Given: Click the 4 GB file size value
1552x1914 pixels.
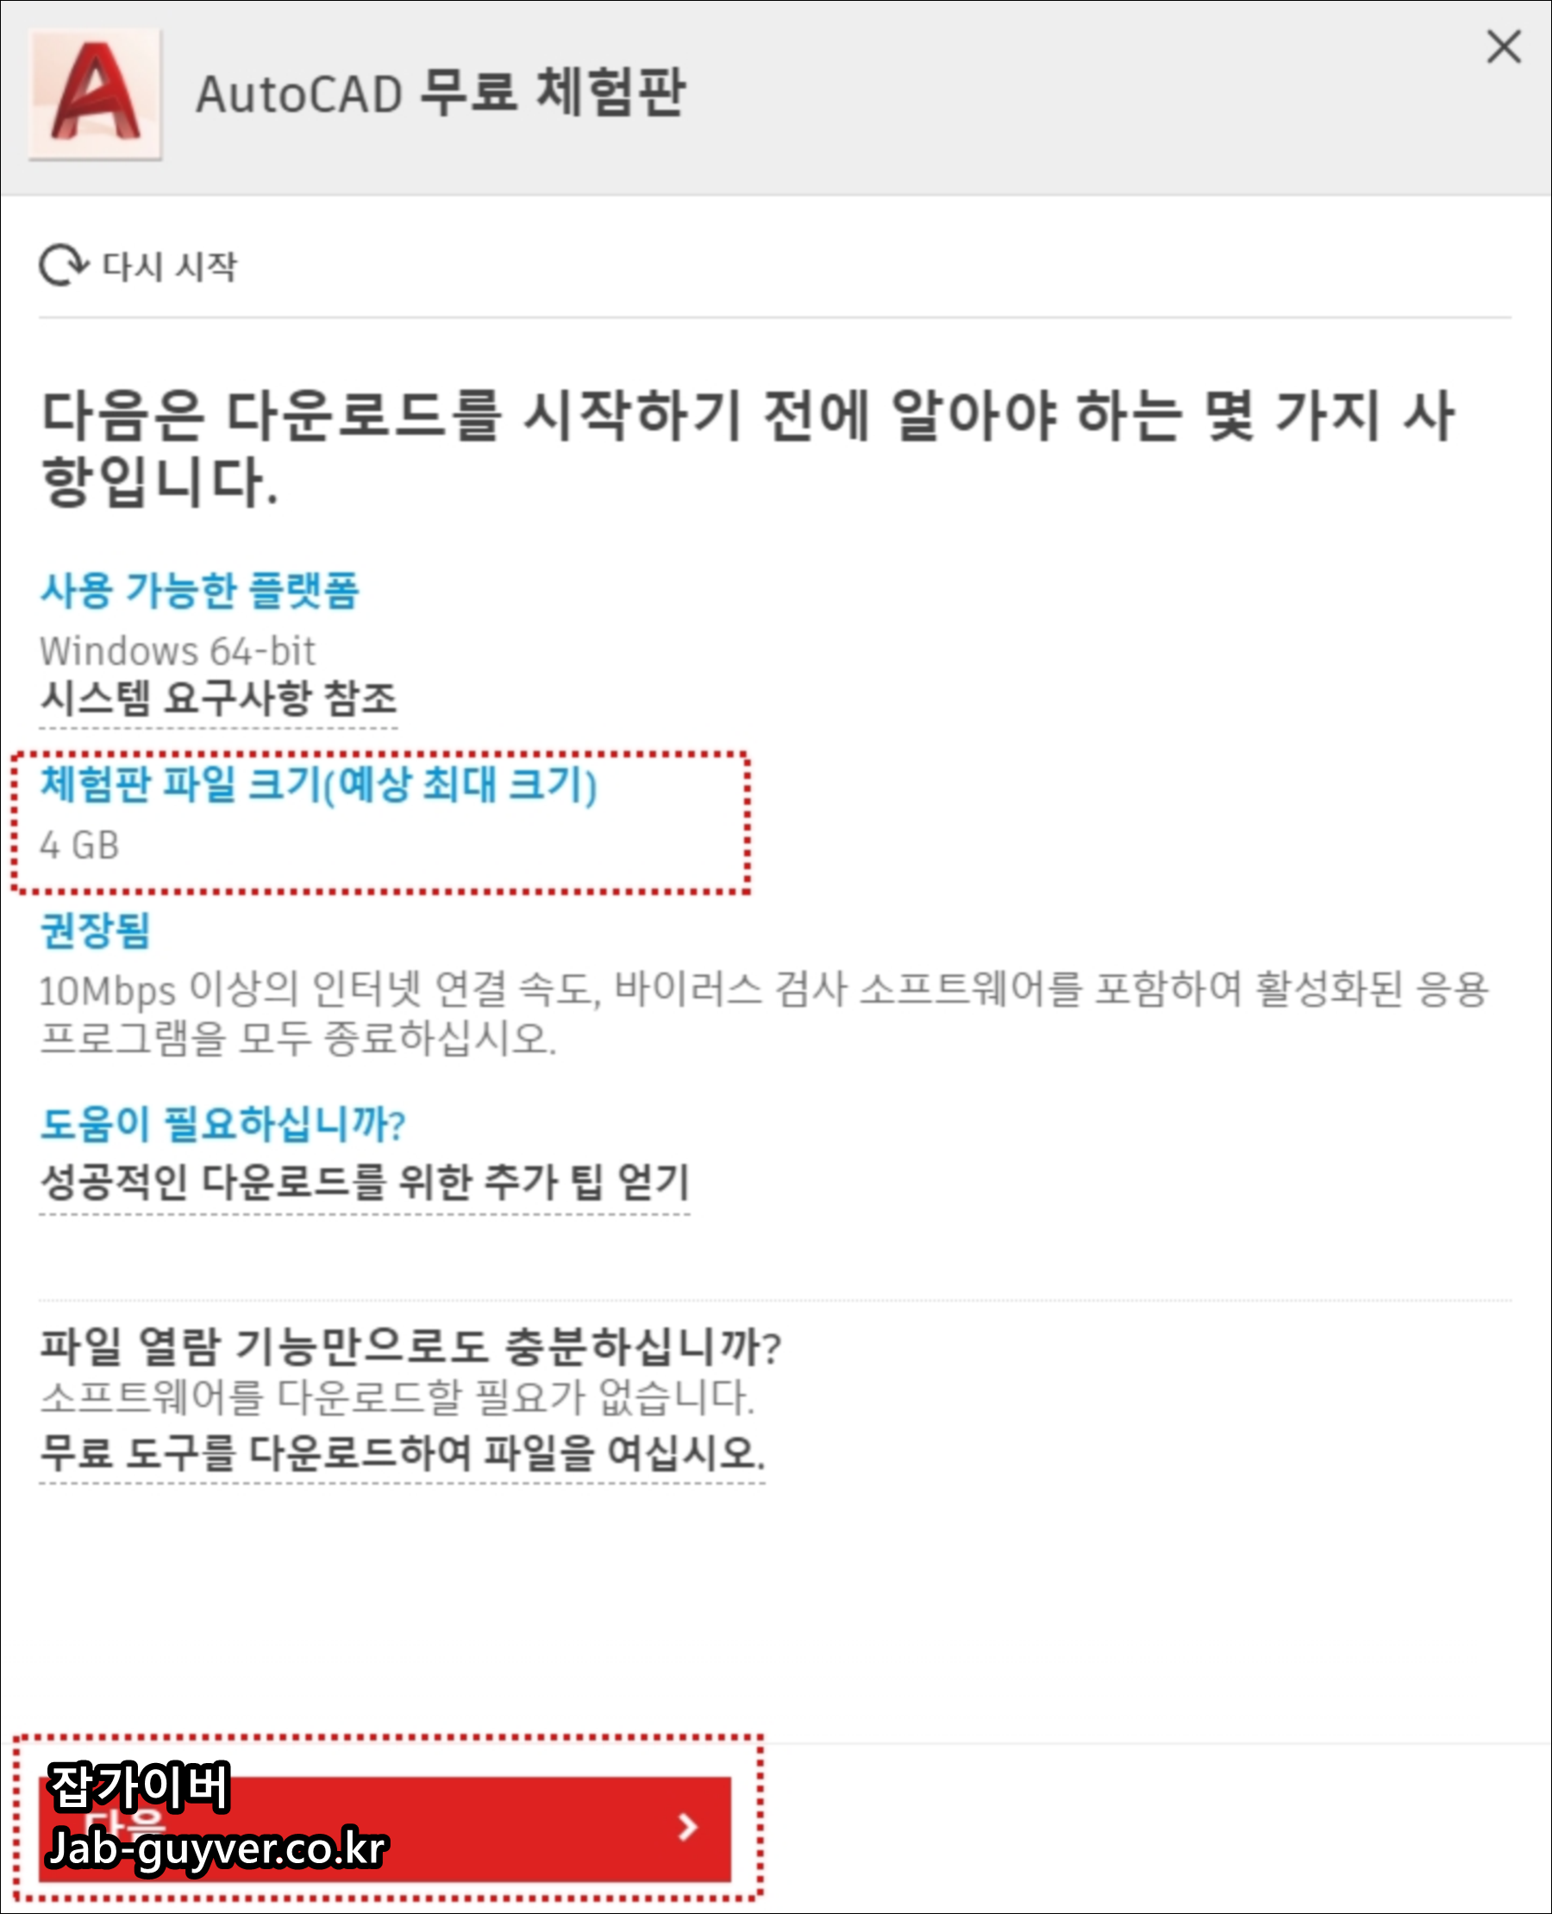Looking at the screenshot, I should click(x=78, y=845).
